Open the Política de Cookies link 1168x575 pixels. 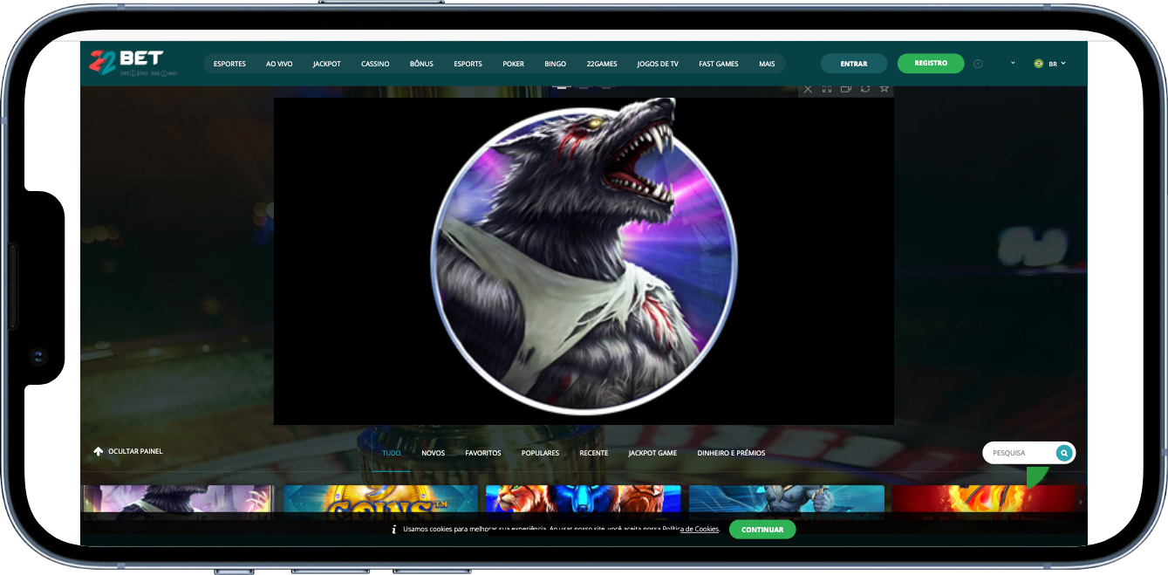click(x=692, y=530)
